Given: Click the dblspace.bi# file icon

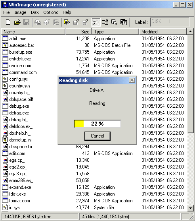Looking at the screenshot, I should tap(5, 99).
